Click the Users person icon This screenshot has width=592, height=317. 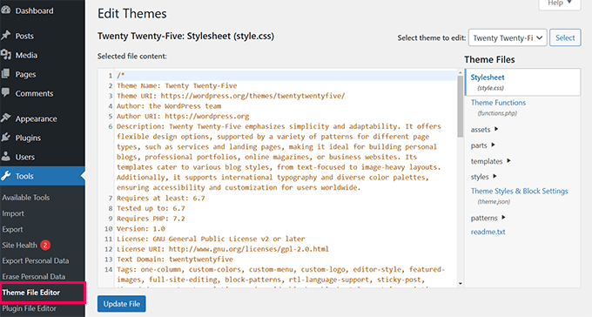coord(6,157)
